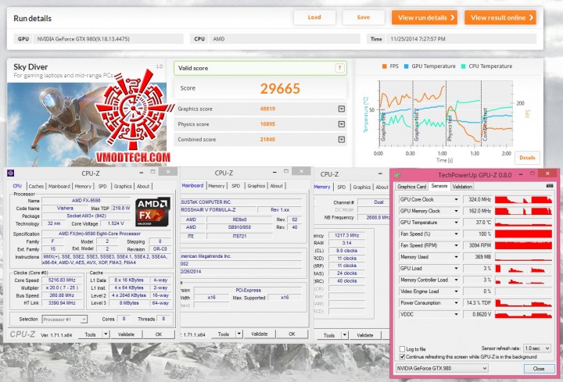Click the Load button in Run details
Screen dimensions: 563x382
314,17
